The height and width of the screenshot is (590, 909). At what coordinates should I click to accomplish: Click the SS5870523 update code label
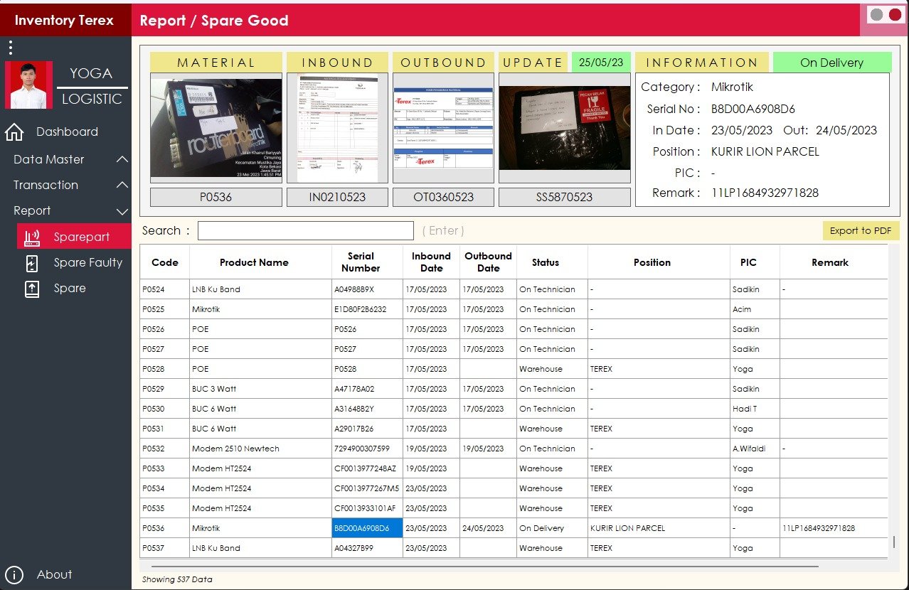click(565, 197)
